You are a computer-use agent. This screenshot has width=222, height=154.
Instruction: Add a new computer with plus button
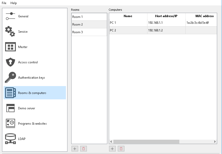tap(112, 149)
